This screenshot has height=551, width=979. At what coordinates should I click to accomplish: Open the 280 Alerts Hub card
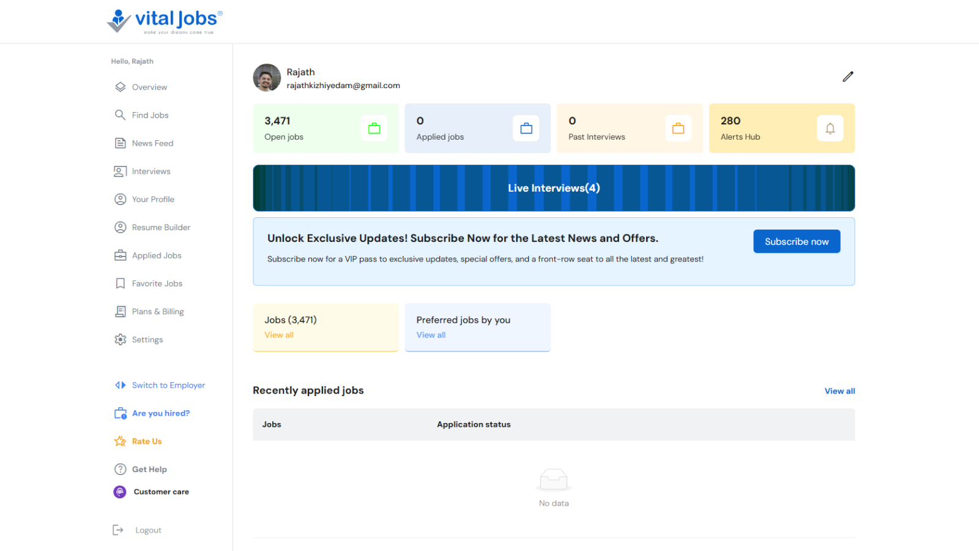point(781,128)
